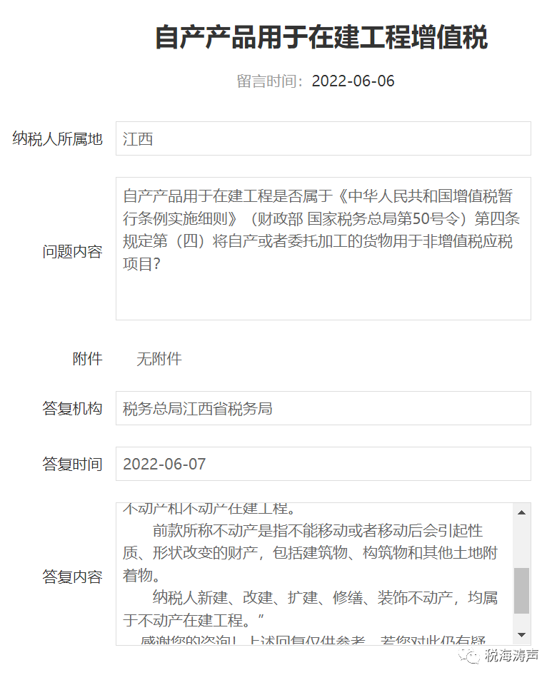Click the question line starting 自产产品用于在建工程是否属于
Image resolution: width=557 pixels, height=680 pixels.
(x=318, y=196)
